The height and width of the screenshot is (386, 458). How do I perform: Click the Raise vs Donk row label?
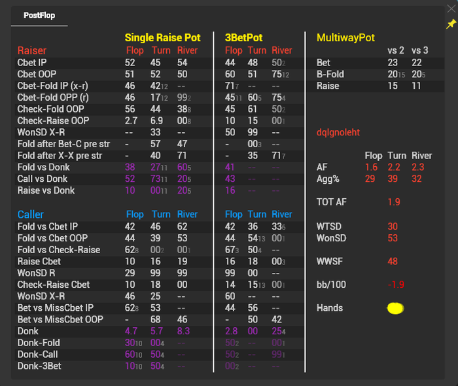coord(46,190)
